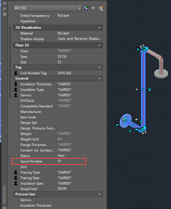Click the square grip on the vertical pipe midpoint
Viewport: 171px width, 209px height.
coord(143,89)
